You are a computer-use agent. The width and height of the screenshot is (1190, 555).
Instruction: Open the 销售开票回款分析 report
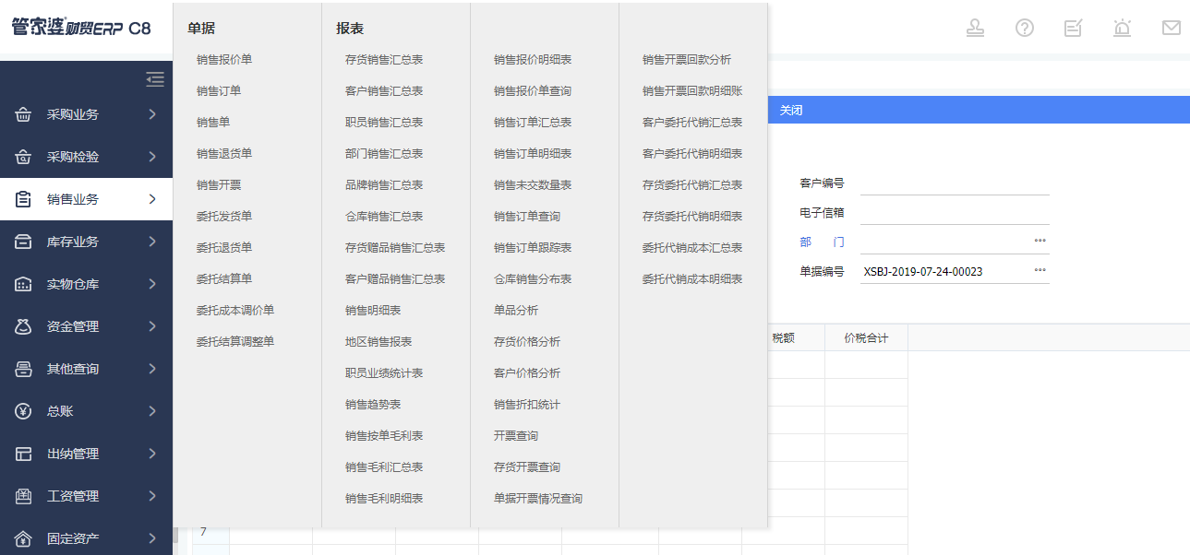[686, 60]
